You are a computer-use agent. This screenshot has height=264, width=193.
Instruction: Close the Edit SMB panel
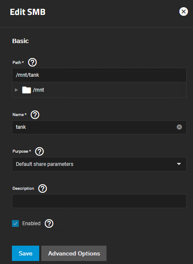pyautogui.click(x=184, y=12)
